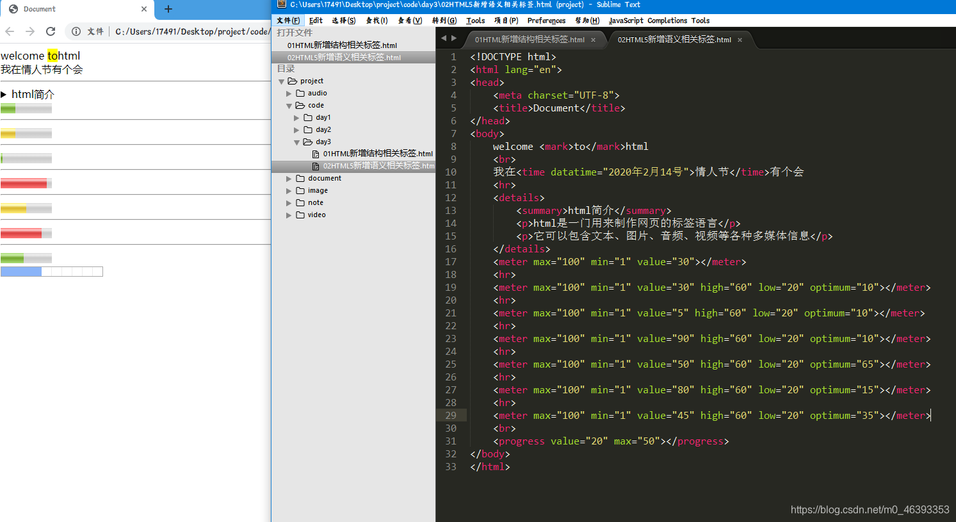This screenshot has width=956, height=522.
Task: Click the video folder icon
Action: coord(300,215)
